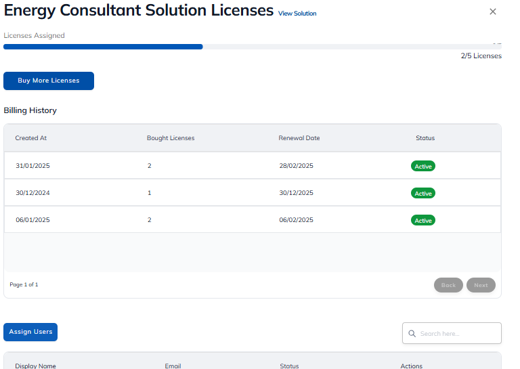Select the 31/01/2025 billing entry
520x369 pixels.
pyautogui.click(x=32, y=166)
